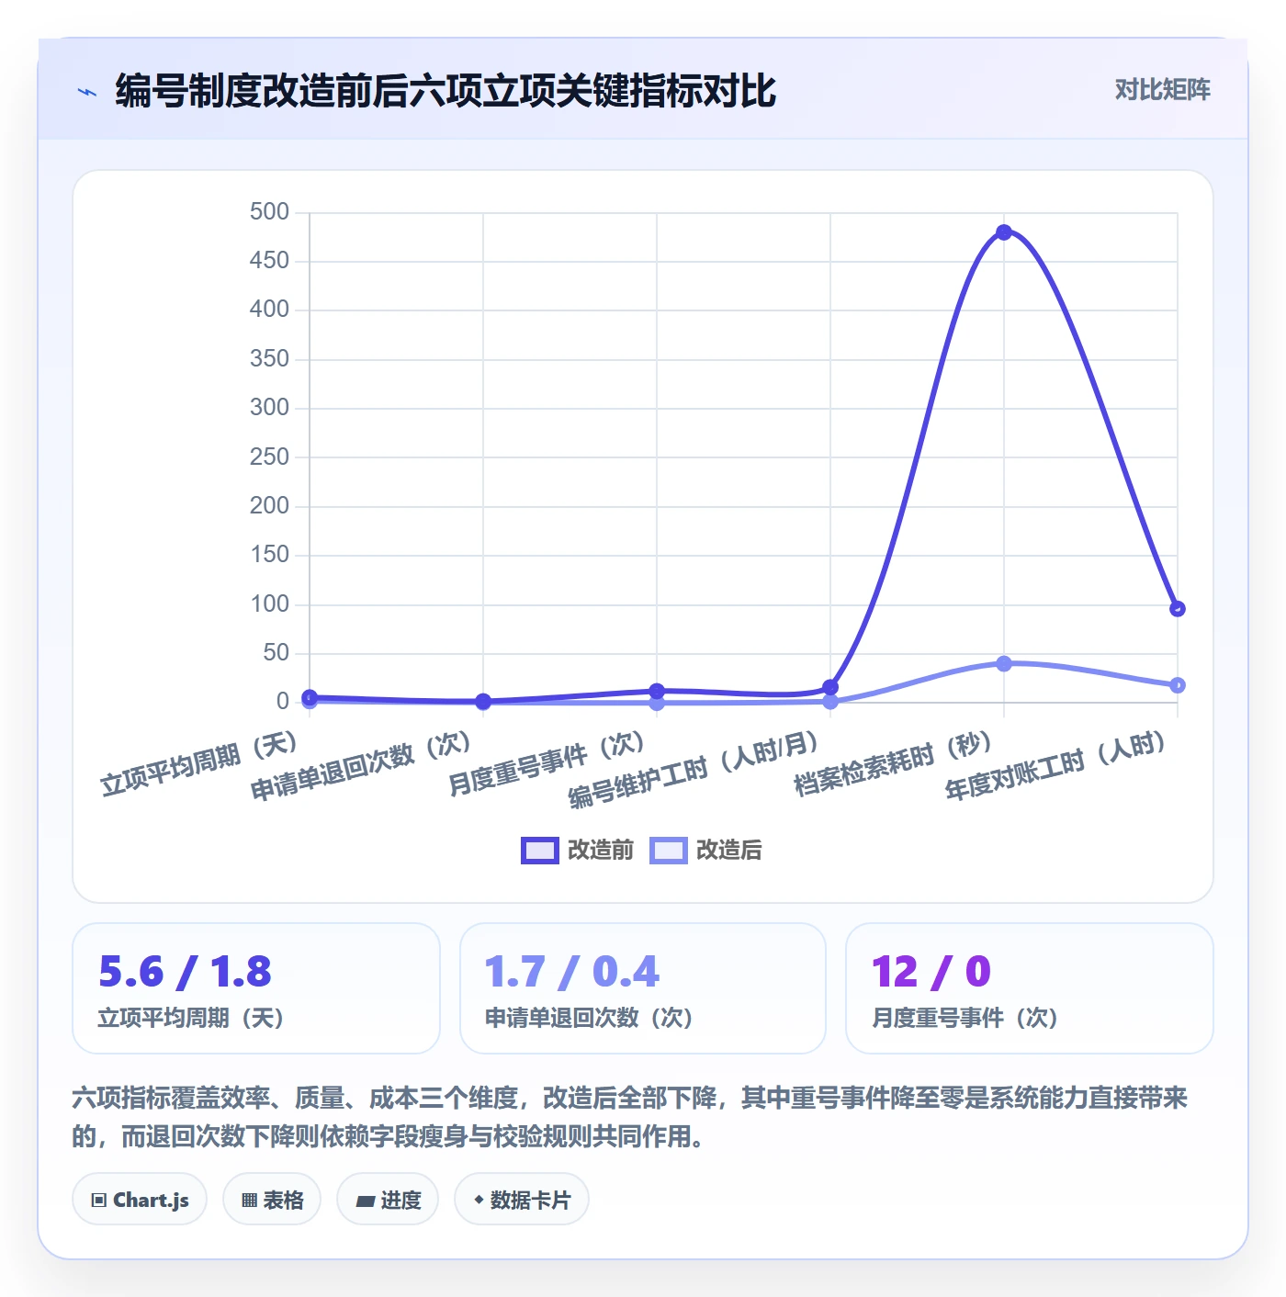Click the y-axis value 500

[269, 212]
